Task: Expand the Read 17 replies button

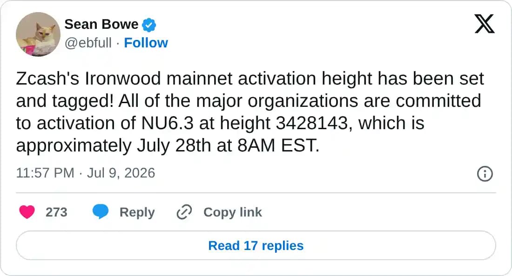Action: pyautogui.click(x=256, y=246)
